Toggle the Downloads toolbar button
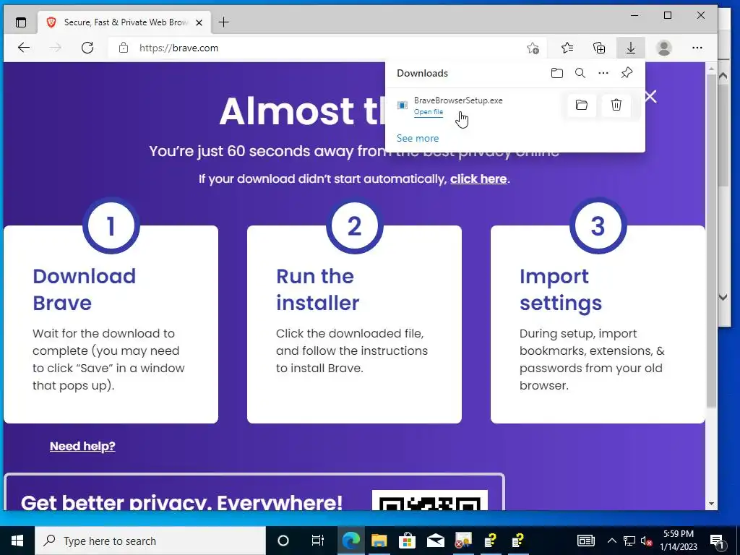Viewport: 740px width, 555px height. pos(630,48)
